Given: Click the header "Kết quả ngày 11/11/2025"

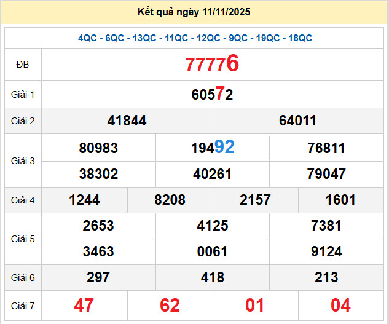Looking at the screenshot, I should pyautogui.click(x=195, y=12).
